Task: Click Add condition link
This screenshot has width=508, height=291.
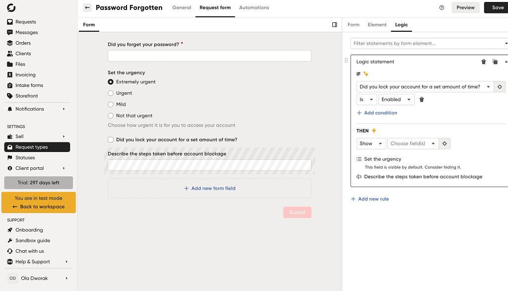Action: (x=377, y=113)
